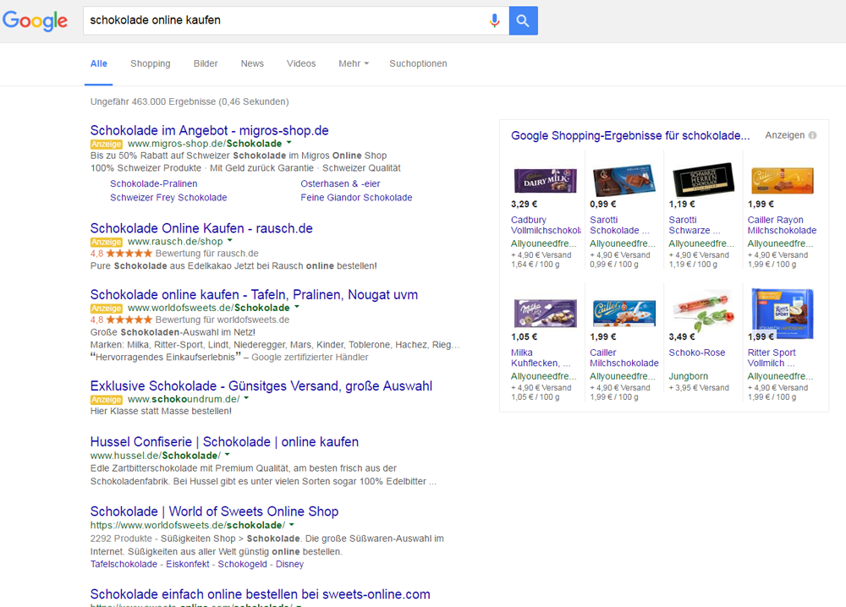Expand arrow next to www.rausch.de/shop URL

(230, 242)
